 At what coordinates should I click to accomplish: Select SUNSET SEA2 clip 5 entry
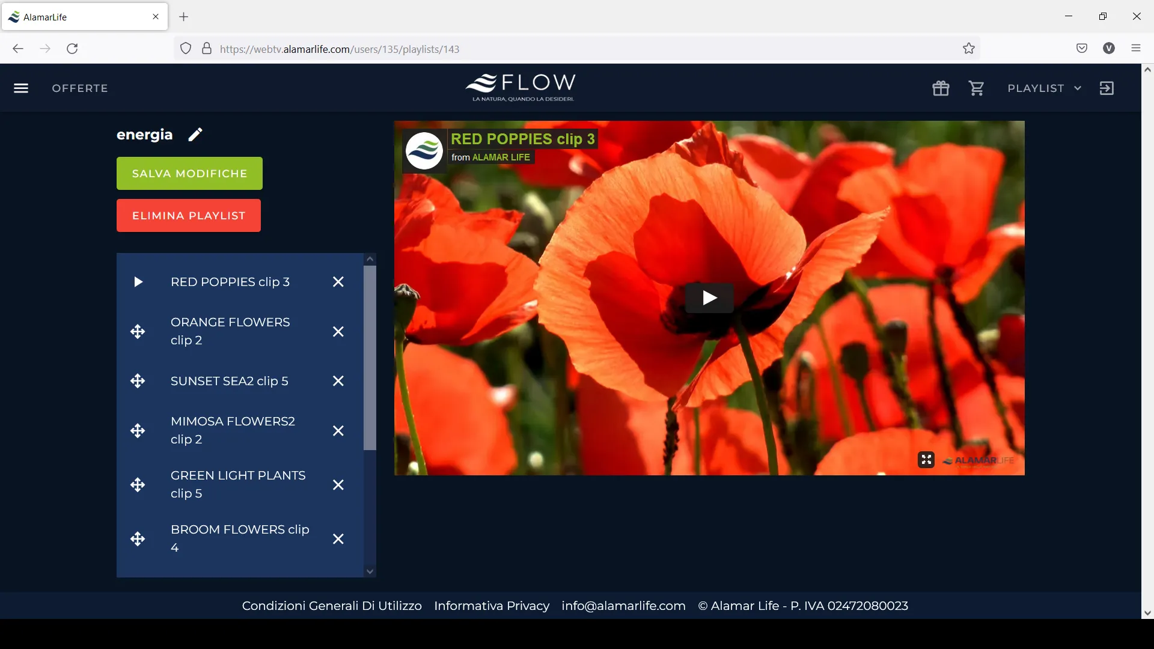coord(230,381)
